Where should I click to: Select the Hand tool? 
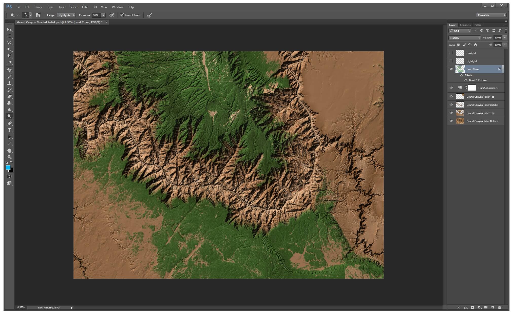pos(9,151)
